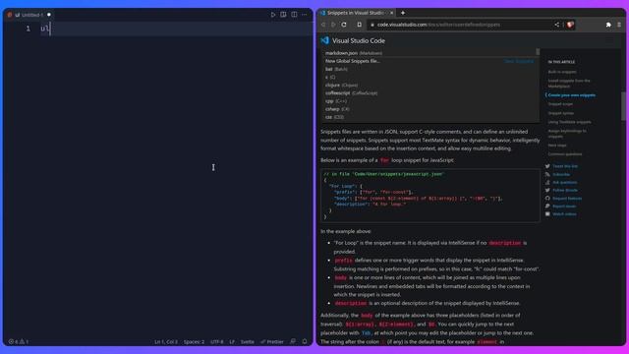The height and width of the screenshot is (354, 629).
Task: Open Using TextMate snippets link
Action: point(569,122)
